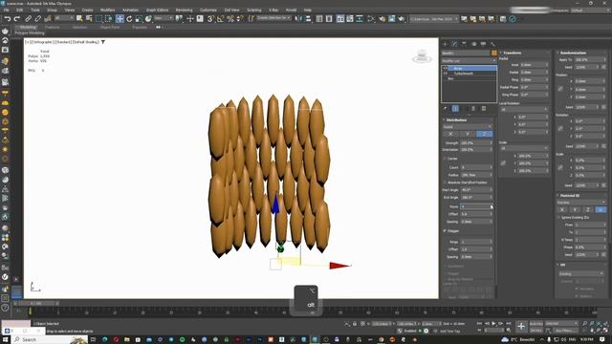Click the End Angle input field

point(476,198)
